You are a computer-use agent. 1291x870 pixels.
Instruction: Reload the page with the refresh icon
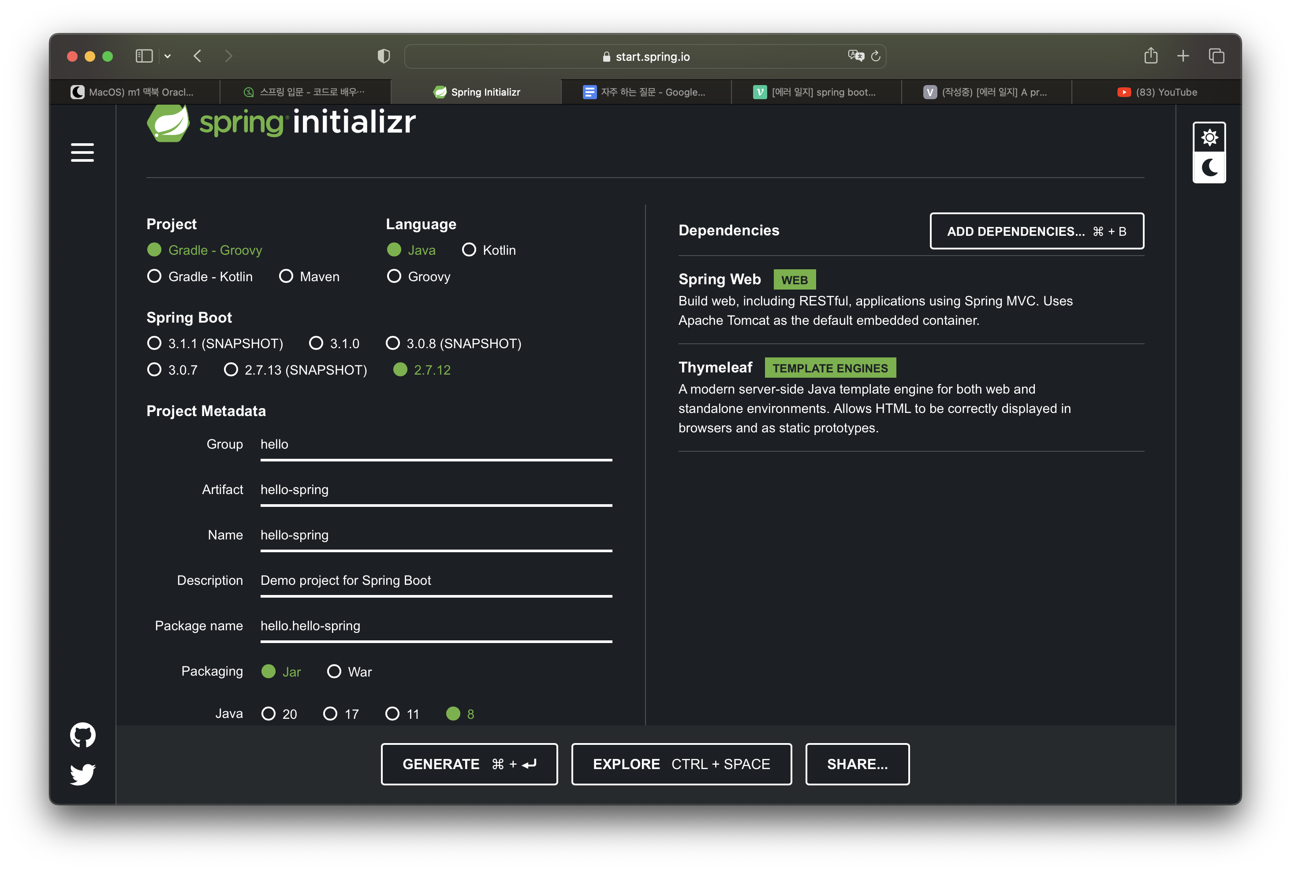(876, 56)
